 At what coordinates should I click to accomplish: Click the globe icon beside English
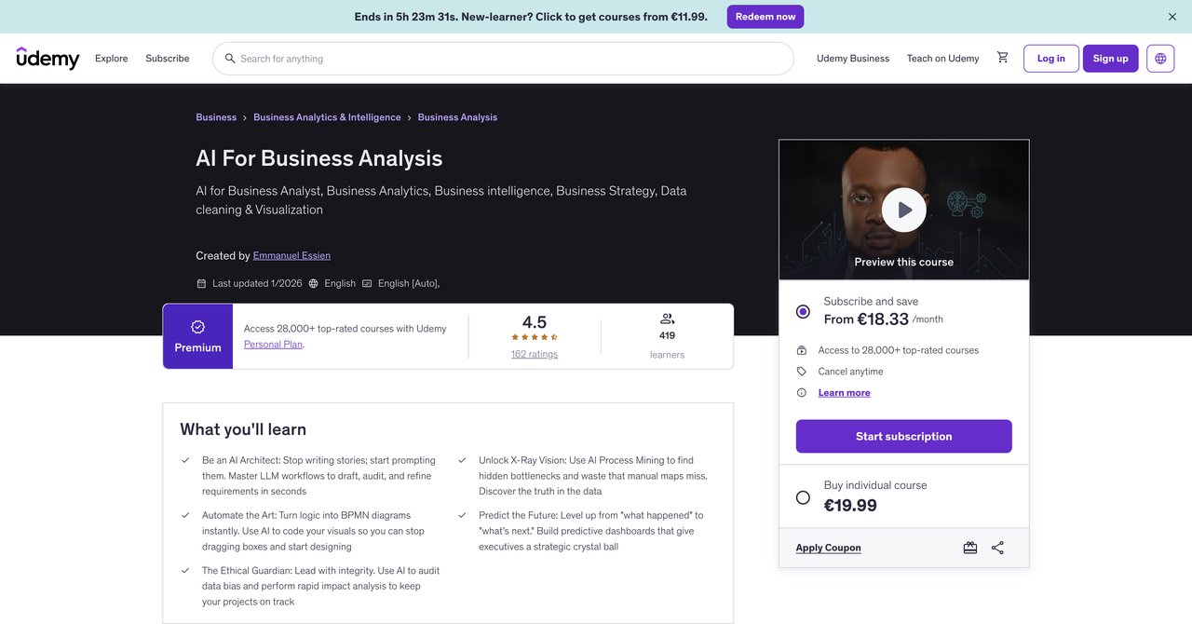[313, 283]
